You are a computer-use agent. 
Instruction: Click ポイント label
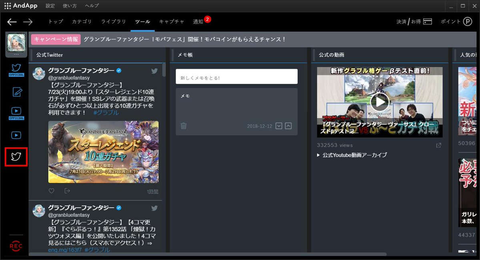[x=450, y=22]
